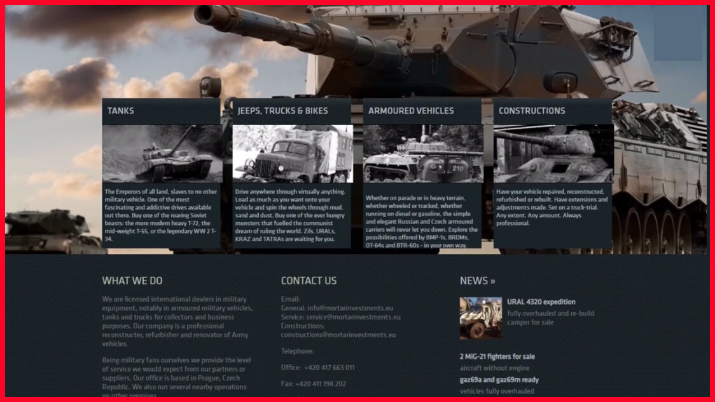
Task: Select the ARMOURED VEHICLES heading
Action: (411, 111)
